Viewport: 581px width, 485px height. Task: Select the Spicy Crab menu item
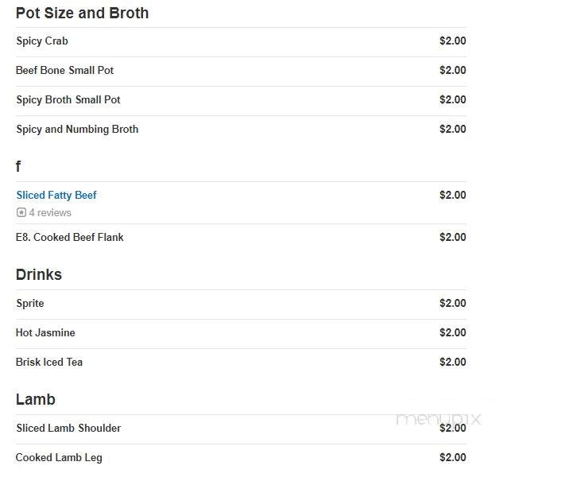coord(241,41)
